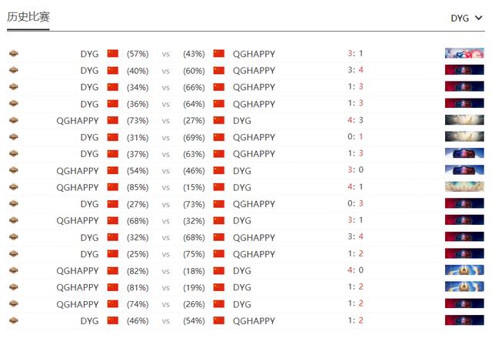Click the game icon in the 85% vs 15% row
Viewport: 492px width, 338px height.
pyautogui.click(x=13, y=187)
